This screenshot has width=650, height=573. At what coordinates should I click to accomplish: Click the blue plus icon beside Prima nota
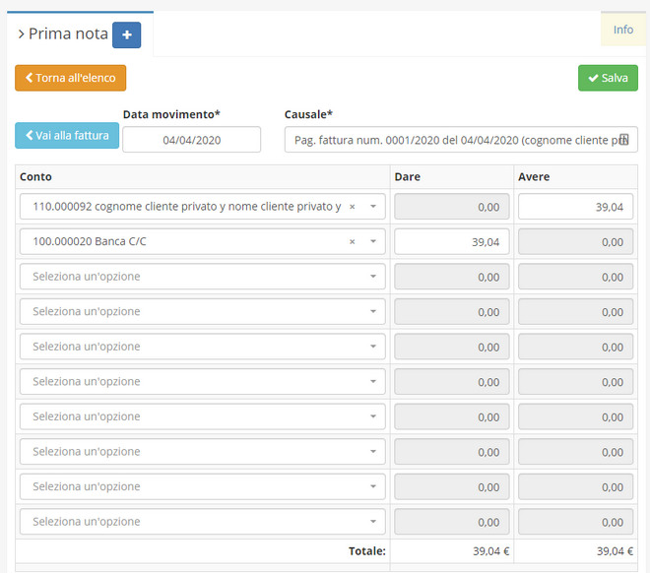coord(126,34)
